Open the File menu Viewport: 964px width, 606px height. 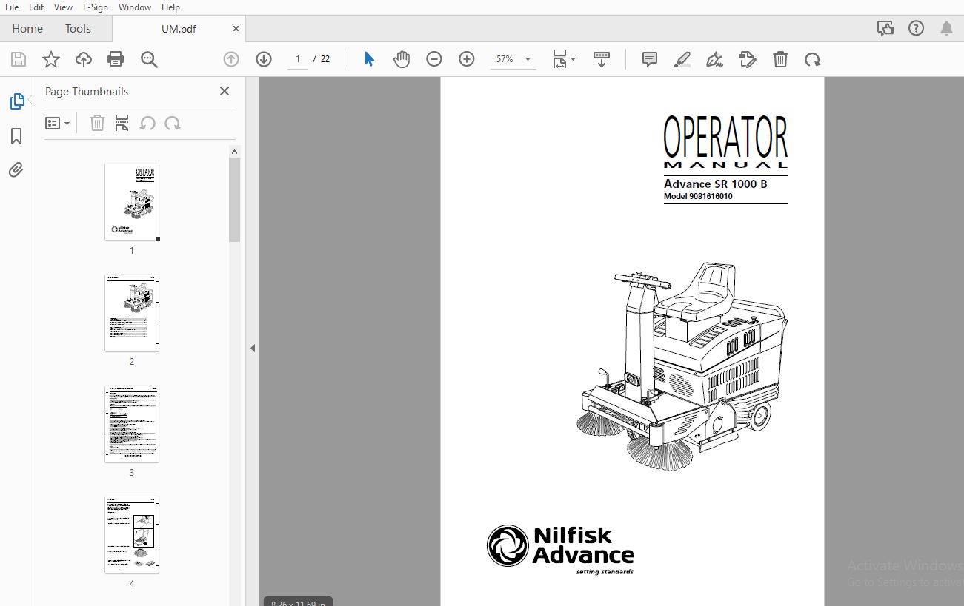(12, 7)
